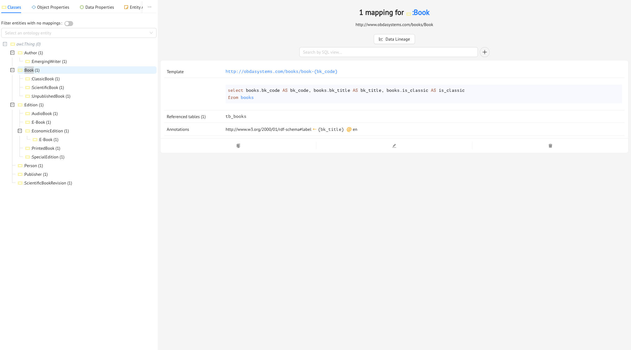631x350 pixels.
Task: Click the delete mapping trash icon
Action: click(x=550, y=146)
